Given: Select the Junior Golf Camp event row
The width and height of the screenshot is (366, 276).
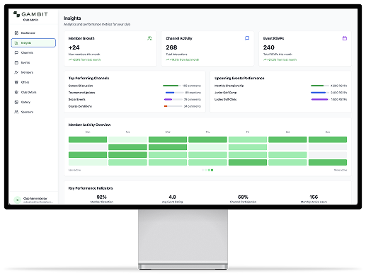Looking at the screenshot, I should click(280, 93).
